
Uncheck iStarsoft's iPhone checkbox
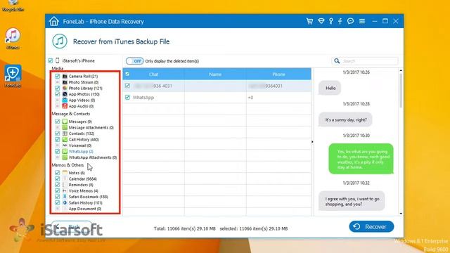(x=51, y=60)
